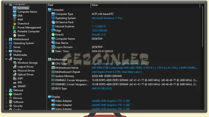
Task: Select the Logon Domain row
Action: pos(124,47)
